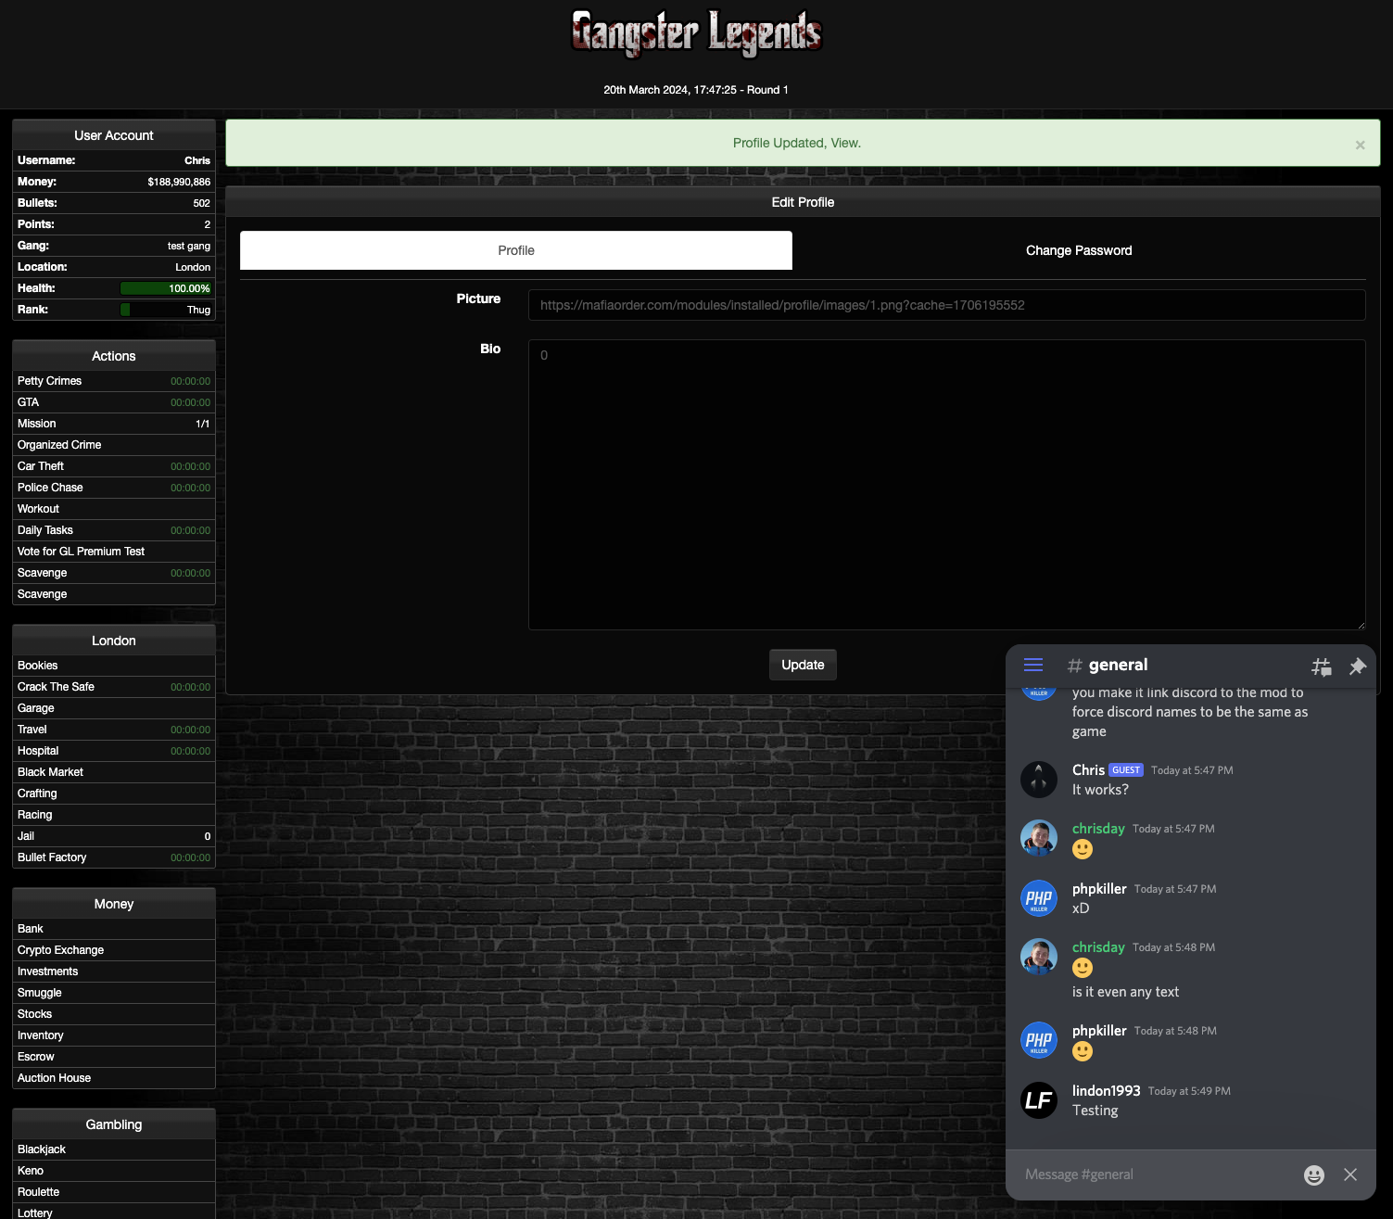The image size is (1393, 1219).
Task: Click Chris guest avatar in chat
Action: 1038,780
